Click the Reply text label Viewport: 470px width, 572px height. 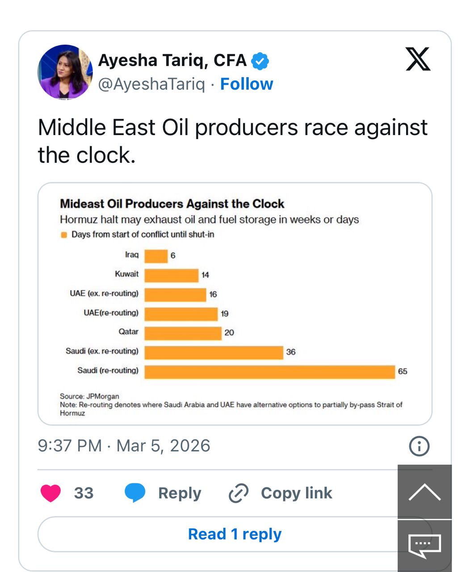[180, 493]
